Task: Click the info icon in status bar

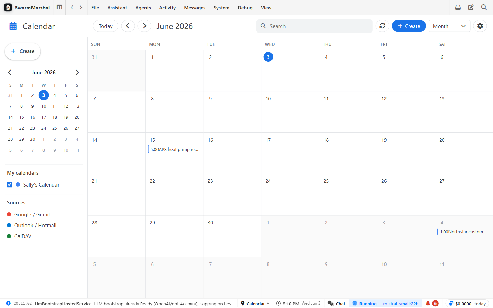Action: (8, 303)
